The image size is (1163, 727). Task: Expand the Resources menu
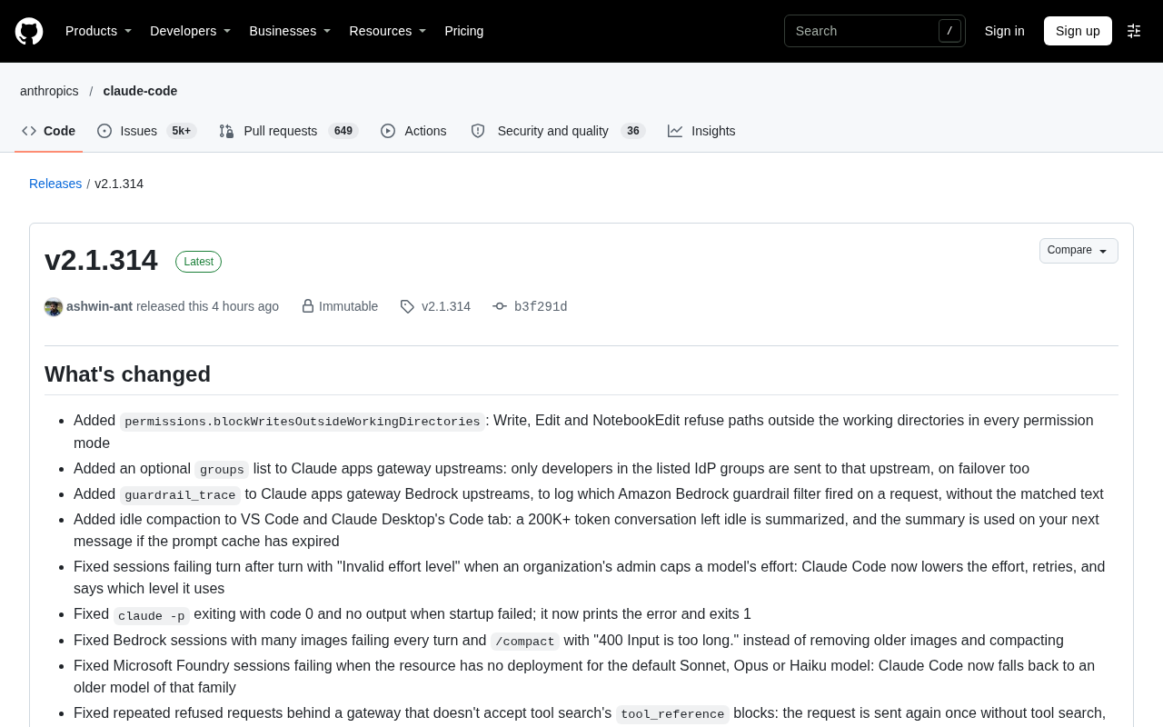tap(387, 31)
